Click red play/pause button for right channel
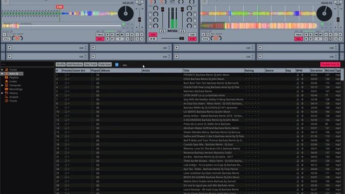 click(192, 39)
